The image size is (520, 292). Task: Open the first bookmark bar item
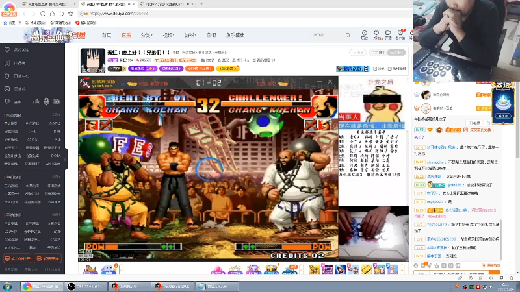[12, 23]
